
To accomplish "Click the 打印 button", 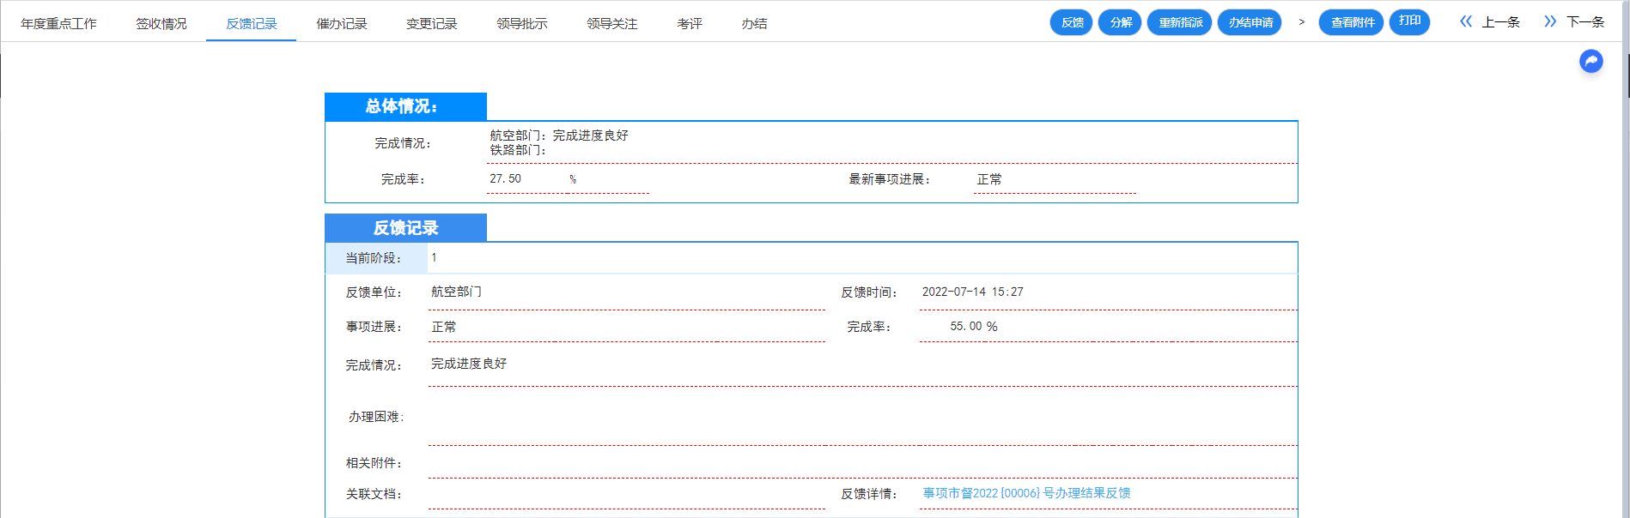I will (x=1409, y=21).
